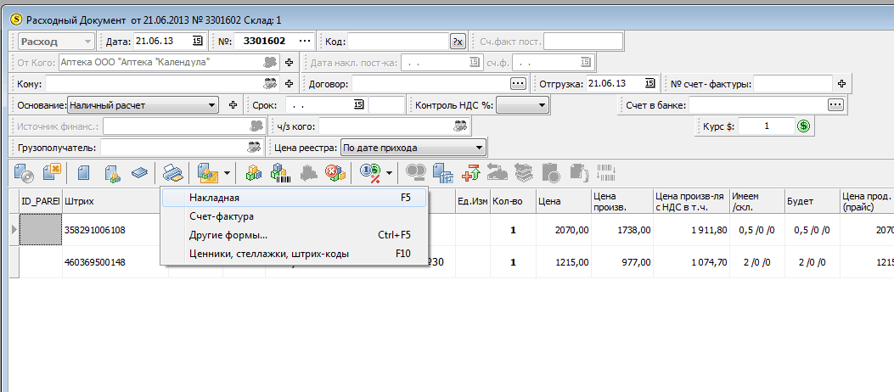
Task: Click price cell 1215,00 in second row
Action: tap(563, 262)
